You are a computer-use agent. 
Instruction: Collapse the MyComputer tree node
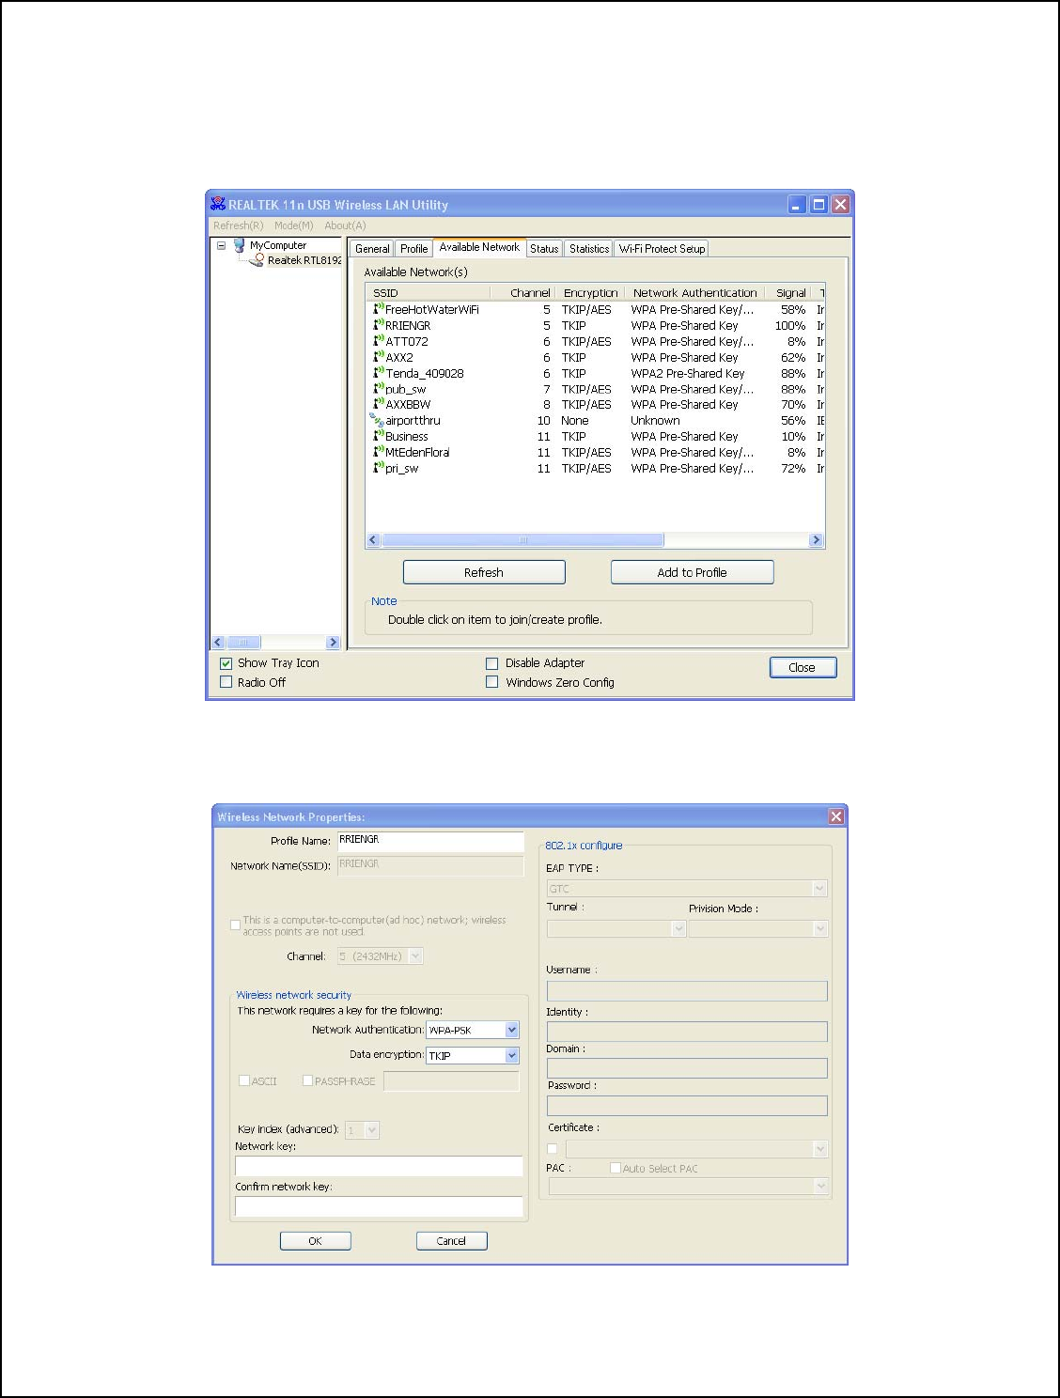point(222,245)
